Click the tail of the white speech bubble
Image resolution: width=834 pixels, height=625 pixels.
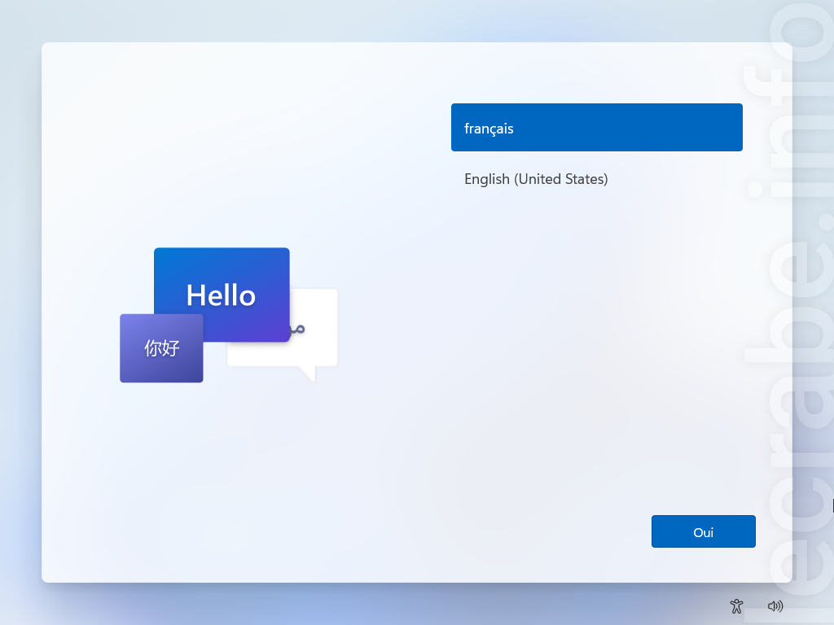pos(309,373)
